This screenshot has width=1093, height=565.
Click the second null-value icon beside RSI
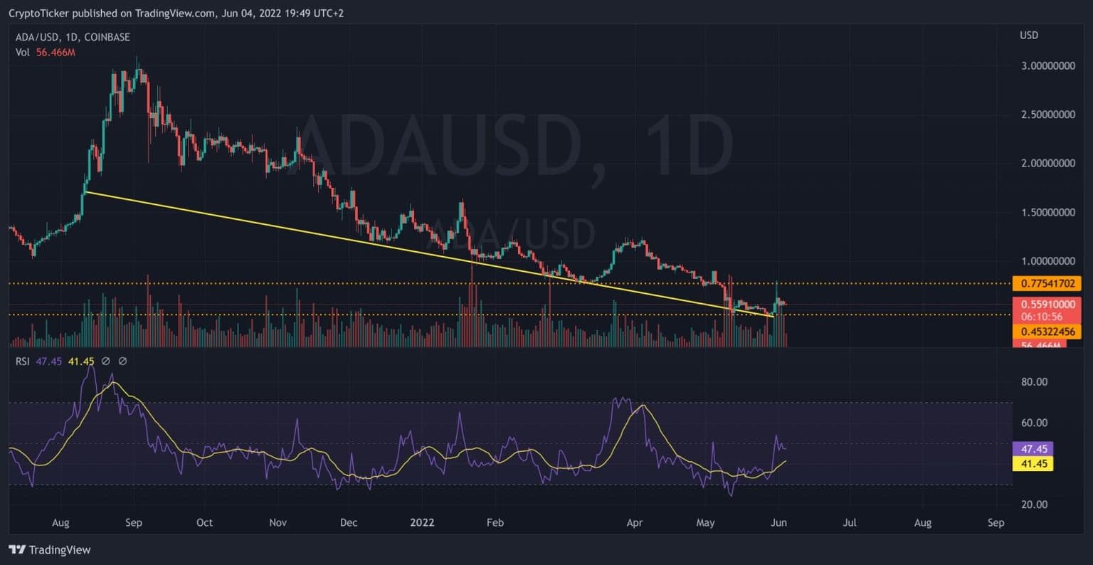point(122,361)
